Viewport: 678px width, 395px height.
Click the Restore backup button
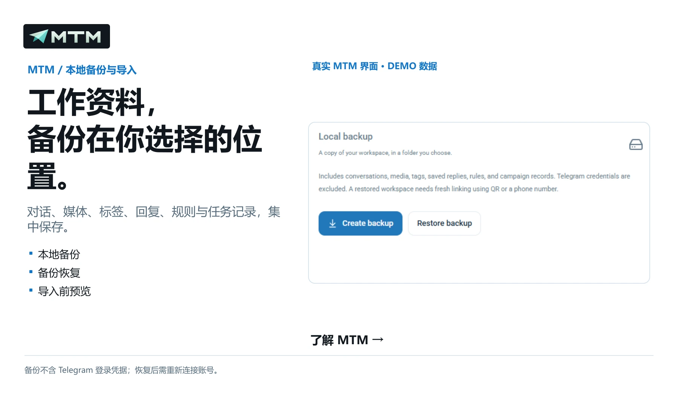coord(444,223)
